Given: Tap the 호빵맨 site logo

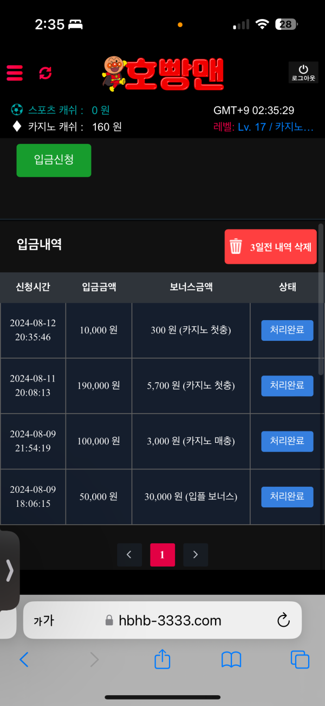Looking at the screenshot, I should point(162,73).
